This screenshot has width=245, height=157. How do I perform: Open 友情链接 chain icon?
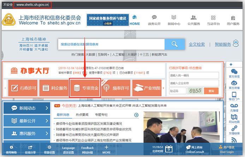[x=234, y=128]
